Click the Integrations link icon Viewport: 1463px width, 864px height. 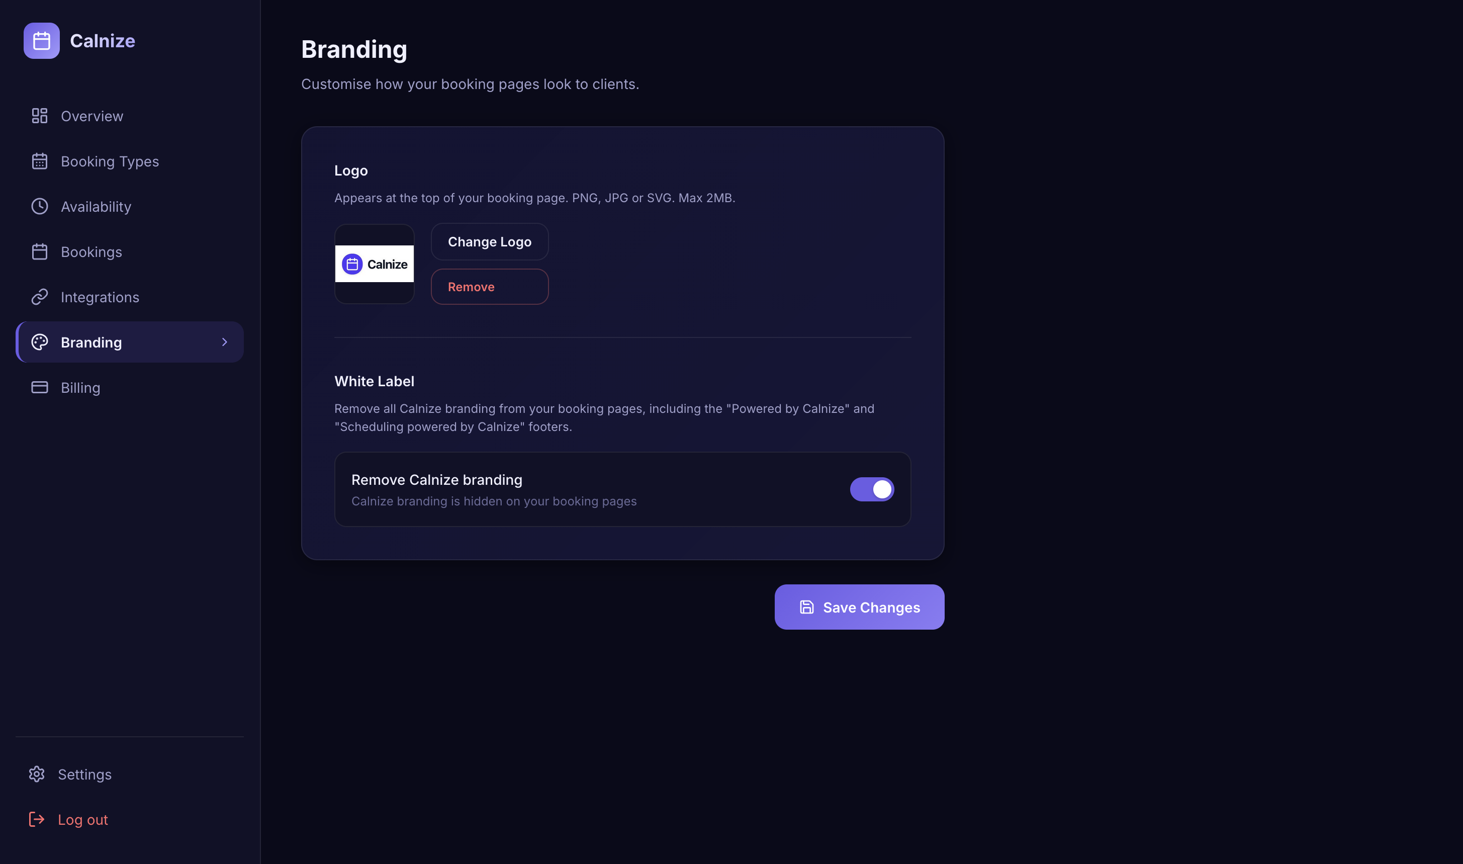pos(39,297)
